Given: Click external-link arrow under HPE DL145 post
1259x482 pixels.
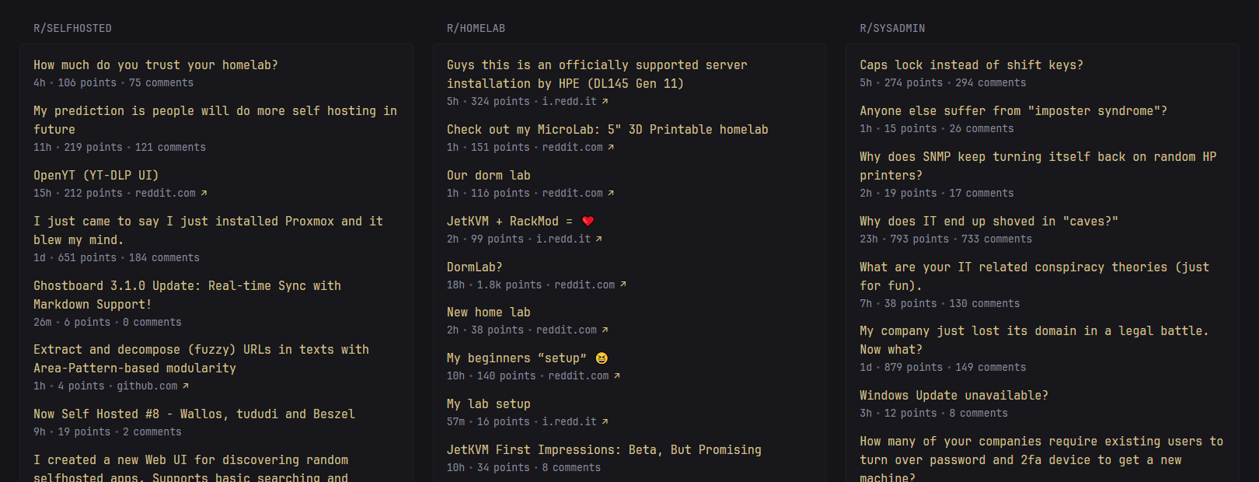Looking at the screenshot, I should (605, 101).
